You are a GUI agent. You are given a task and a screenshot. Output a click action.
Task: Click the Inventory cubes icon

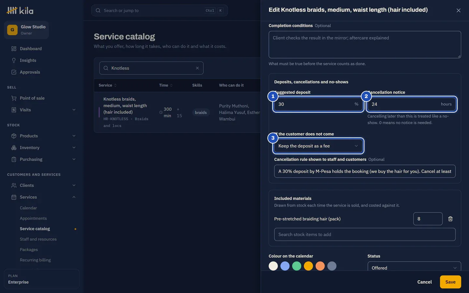point(14,148)
